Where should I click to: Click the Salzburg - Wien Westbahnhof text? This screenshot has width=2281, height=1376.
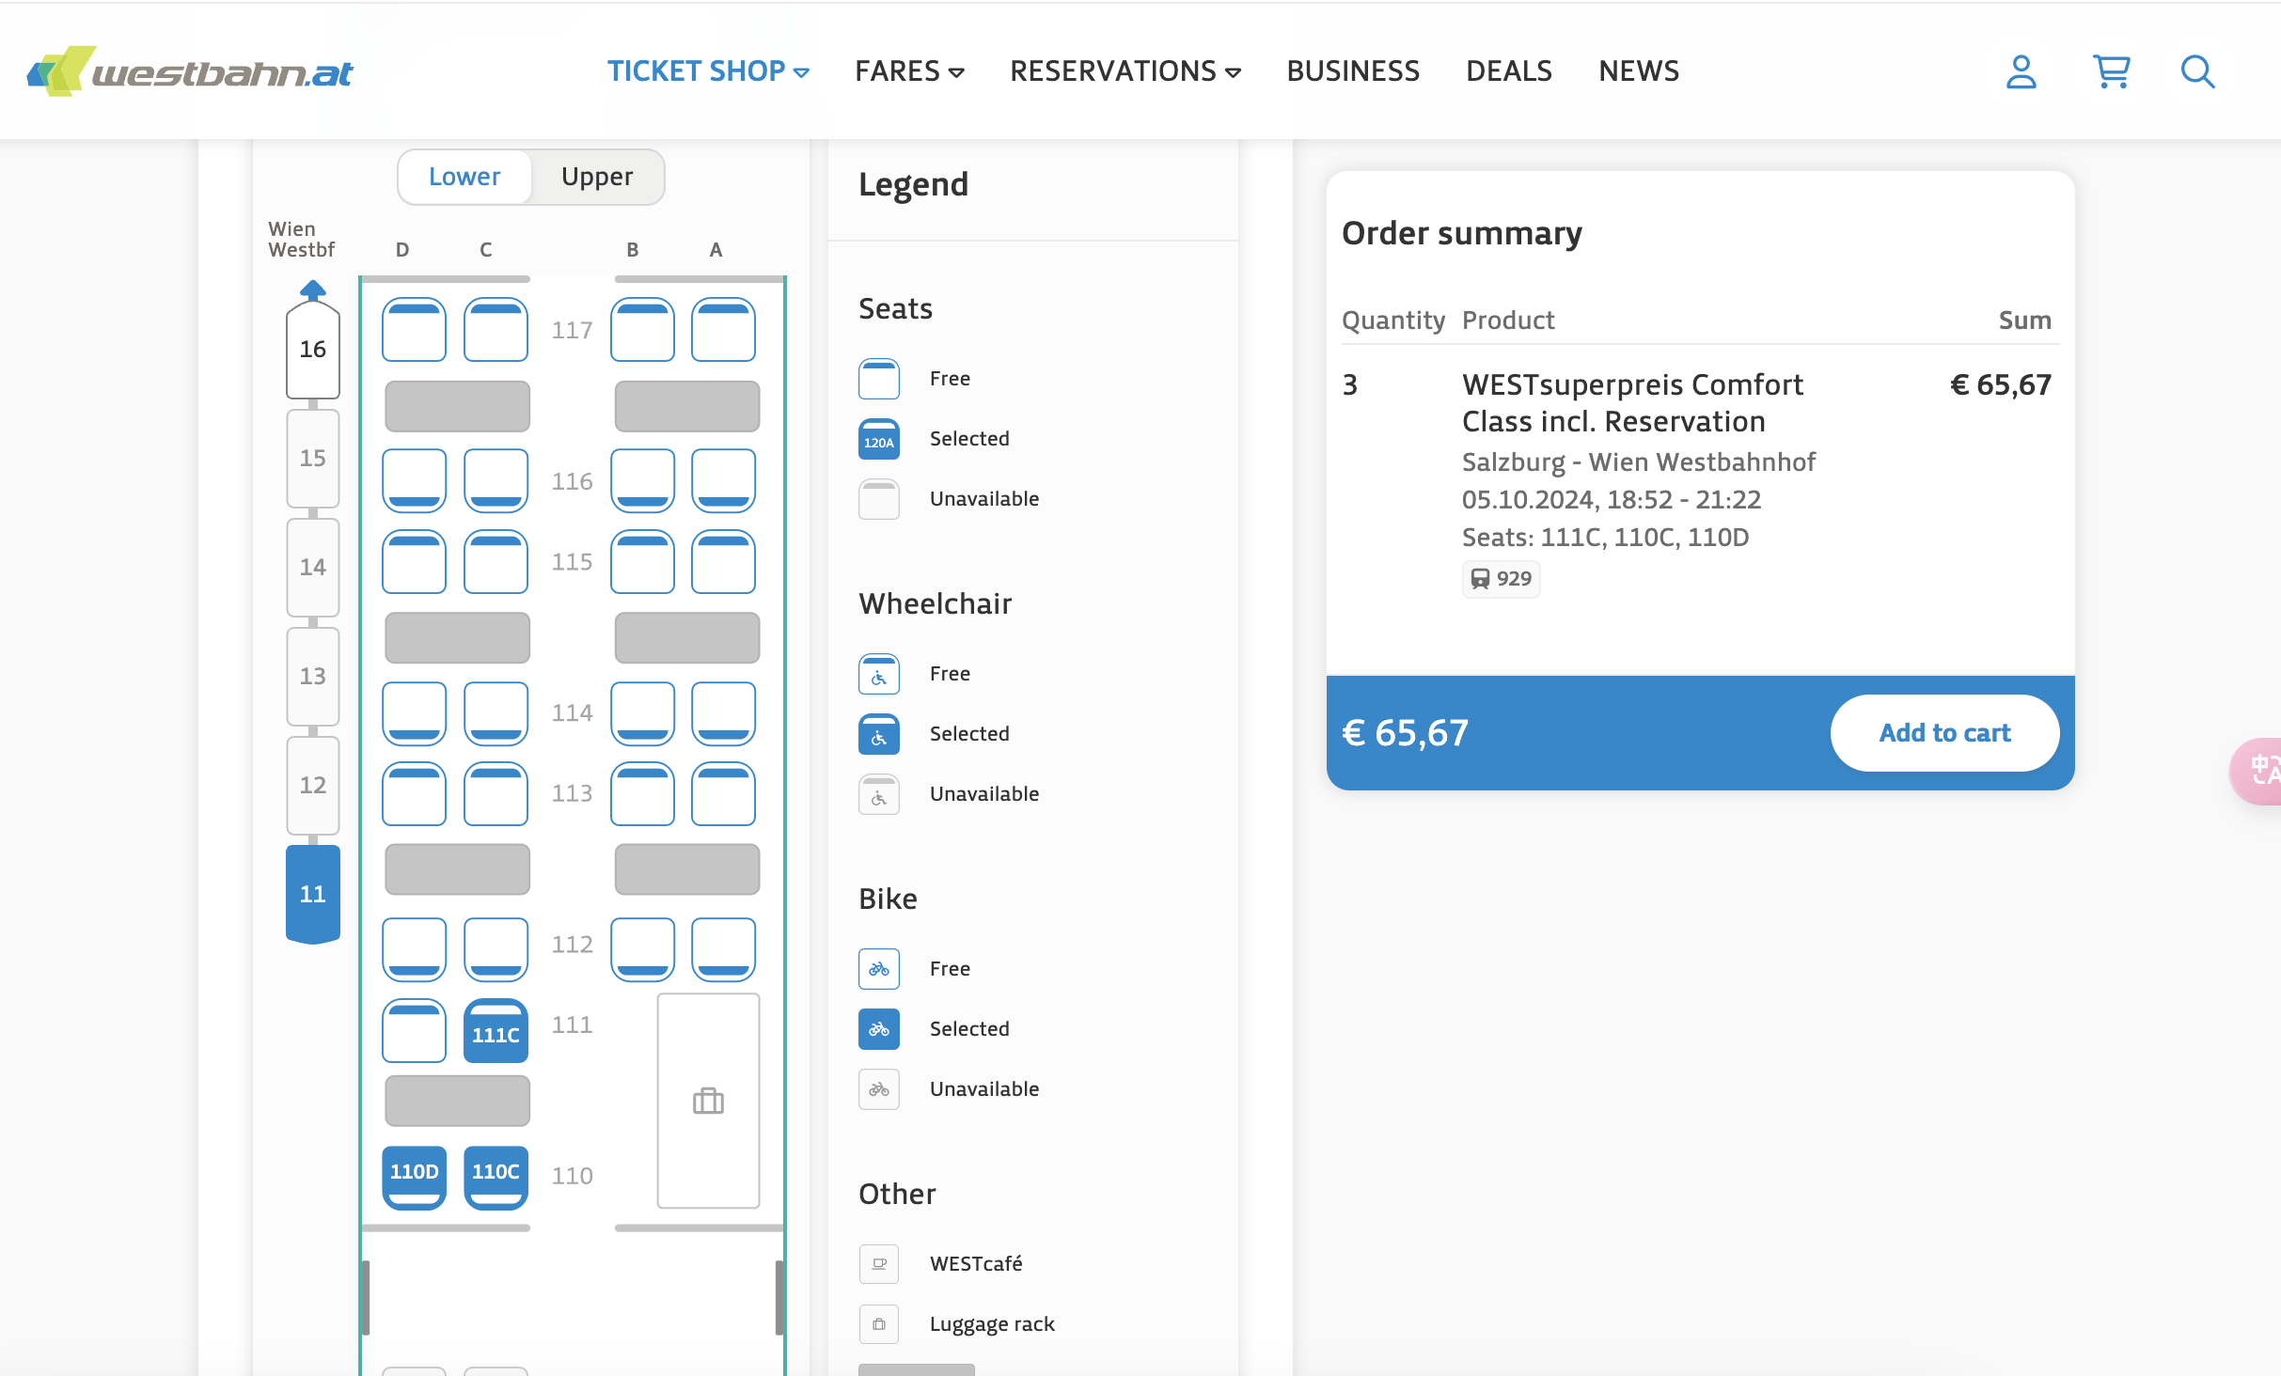[x=1639, y=462]
